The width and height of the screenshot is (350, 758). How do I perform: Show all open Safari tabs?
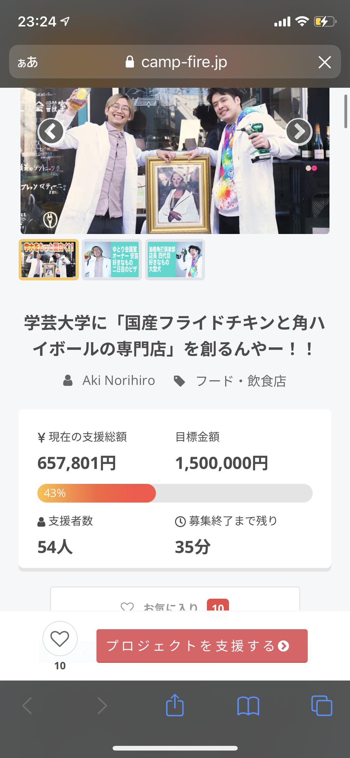321,705
